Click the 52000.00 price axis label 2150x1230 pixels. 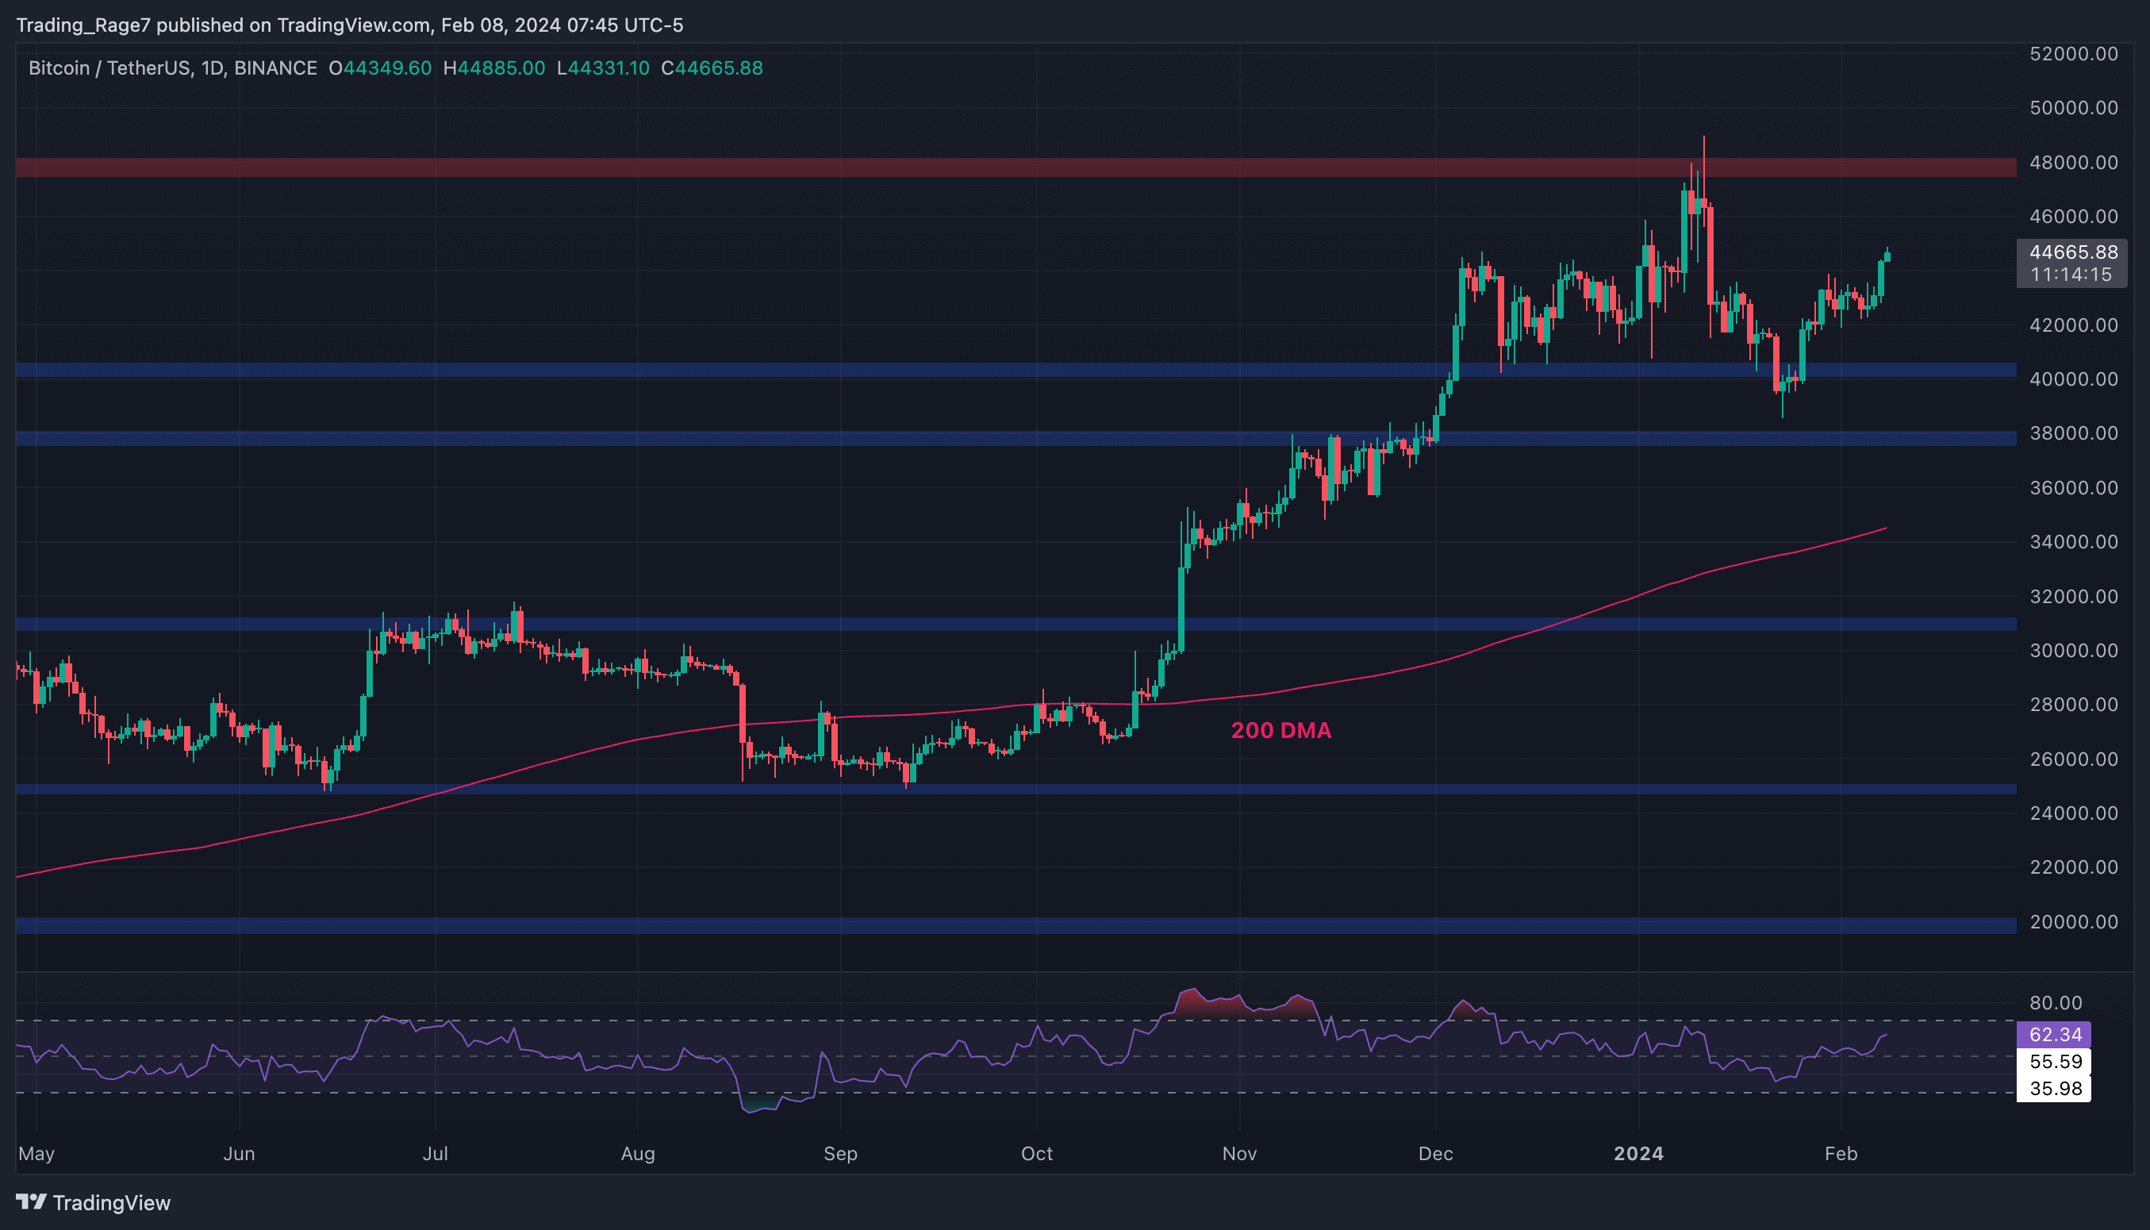2073,53
